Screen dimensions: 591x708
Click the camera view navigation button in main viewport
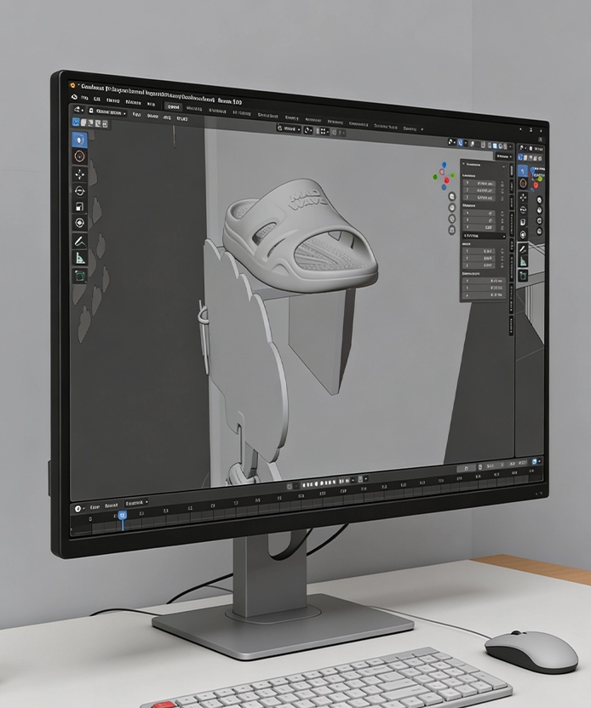pos(452,219)
